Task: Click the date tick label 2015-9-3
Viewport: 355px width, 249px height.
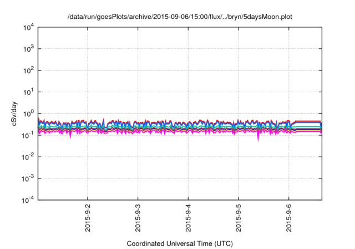Action: 138,218
